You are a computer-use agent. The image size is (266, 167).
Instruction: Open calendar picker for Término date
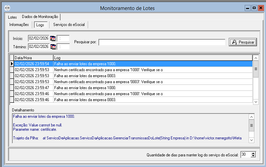(x=53, y=47)
